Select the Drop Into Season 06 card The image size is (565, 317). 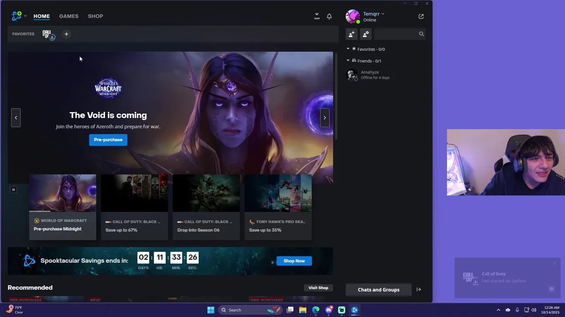coord(206,207)
